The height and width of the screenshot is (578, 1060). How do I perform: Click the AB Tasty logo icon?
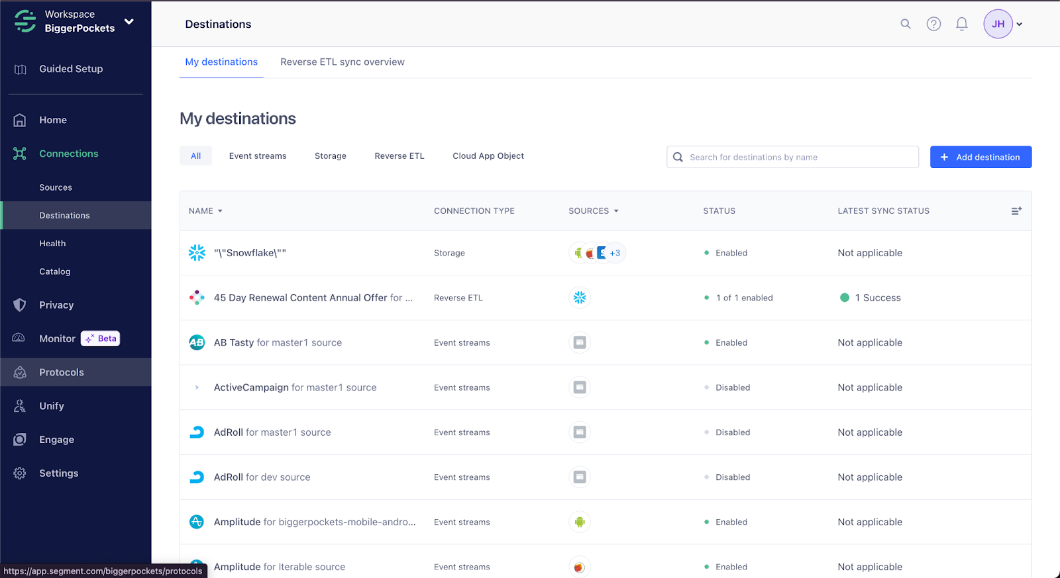[197, 342]
